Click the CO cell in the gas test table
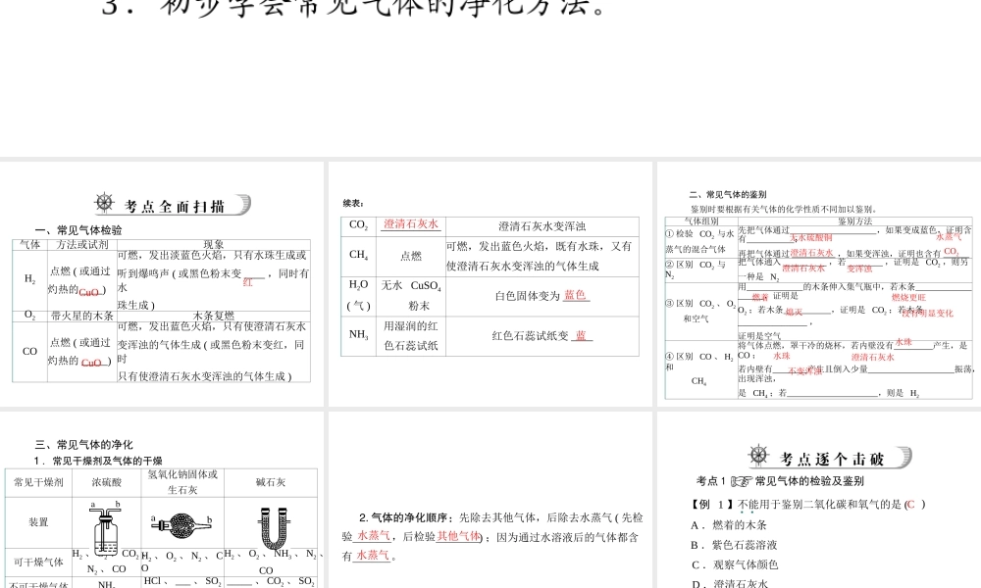The height and width of the screenshot is (588, 981). coord(30,352)
